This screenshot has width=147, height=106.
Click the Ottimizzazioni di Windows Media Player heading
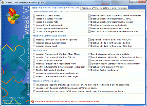[51, 12]
